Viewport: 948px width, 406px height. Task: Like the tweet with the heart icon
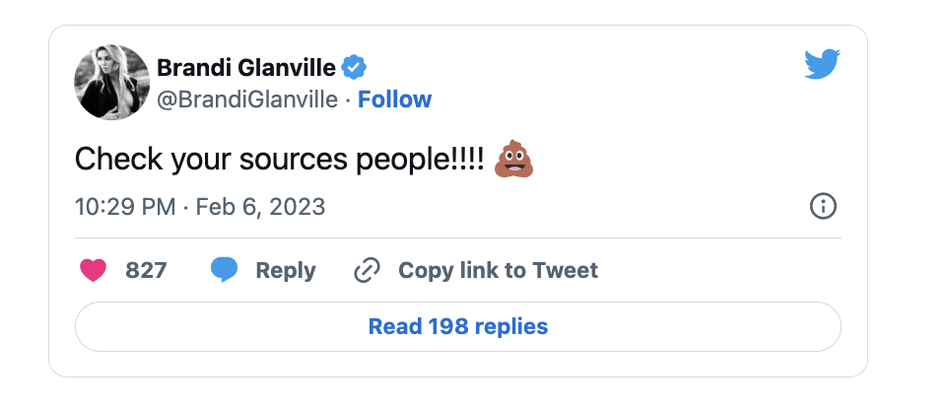point(93,270)
